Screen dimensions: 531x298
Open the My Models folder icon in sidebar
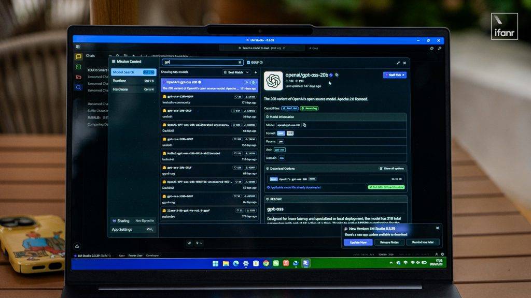coord(78,77)
